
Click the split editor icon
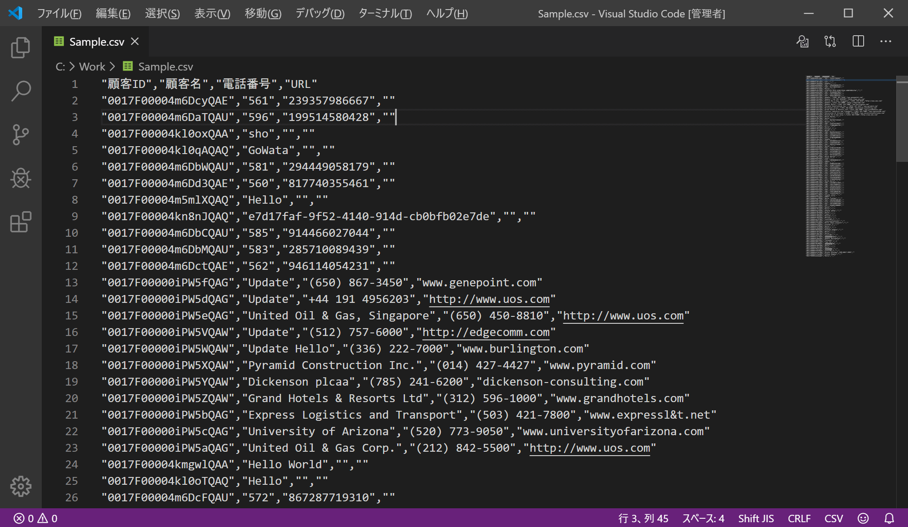pyautogui.click(x=858, y=42)
